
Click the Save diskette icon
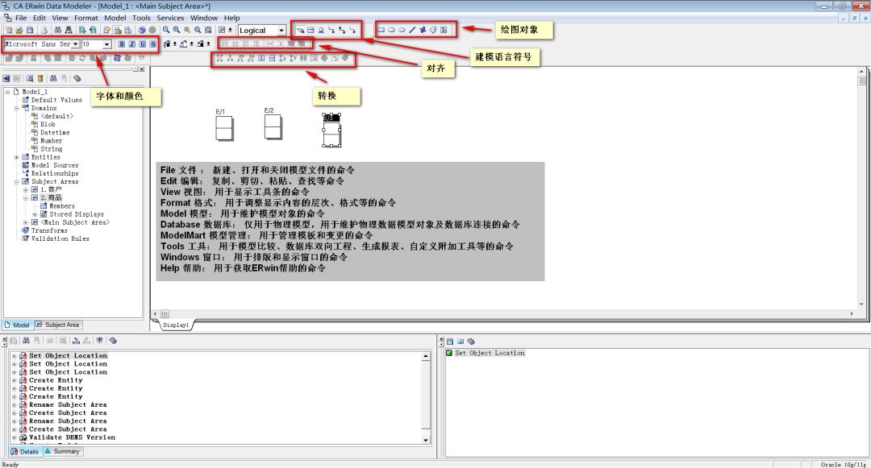(30, 30)
